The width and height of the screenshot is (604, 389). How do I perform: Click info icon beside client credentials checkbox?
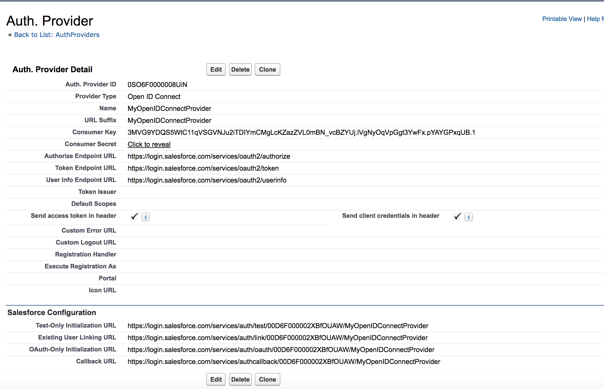tap(469, 217)
